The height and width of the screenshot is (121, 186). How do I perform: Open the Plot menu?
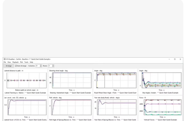21,62
